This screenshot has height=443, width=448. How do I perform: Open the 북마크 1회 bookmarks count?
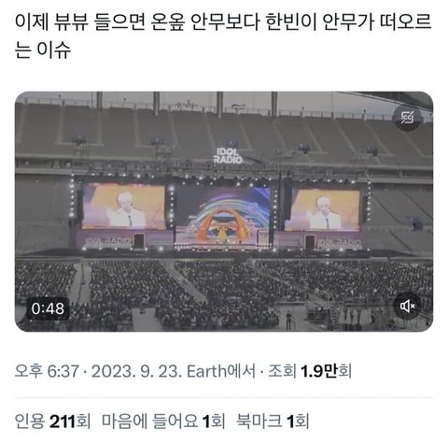(273, 422)
